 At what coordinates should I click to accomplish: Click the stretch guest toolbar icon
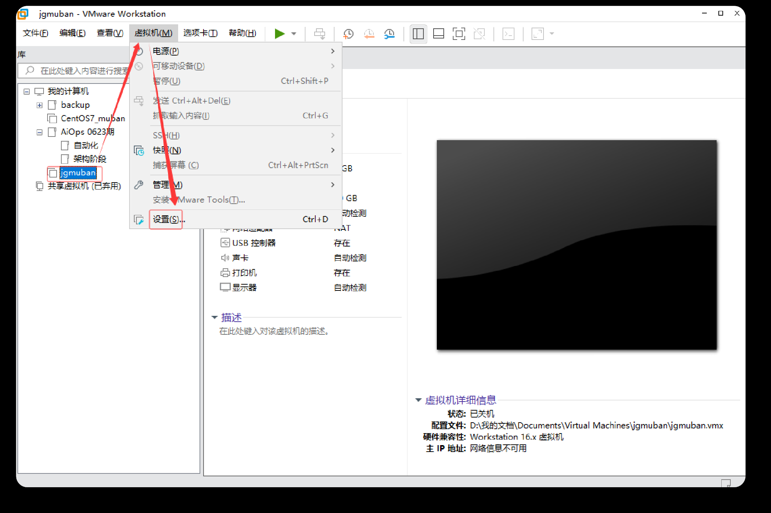pos(537,34)
